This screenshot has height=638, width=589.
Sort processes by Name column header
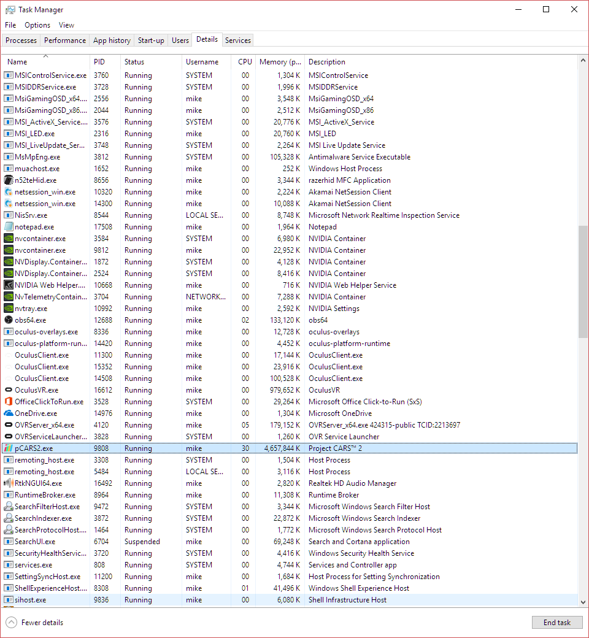[x=17, y=62]
